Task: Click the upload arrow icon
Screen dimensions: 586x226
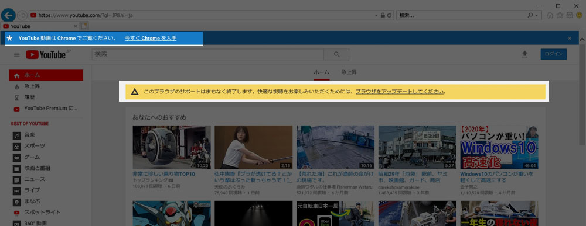Action: (524, 54)
